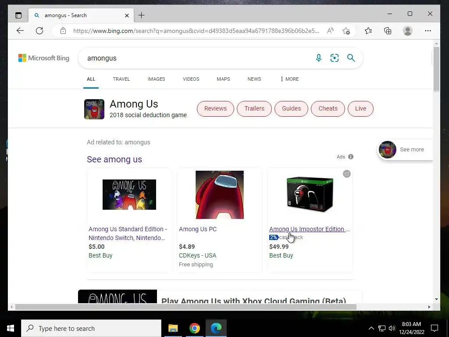Click the badge icon on Impostor Edition card
This screenshot has width=449, height=337.
click(347, 174)
